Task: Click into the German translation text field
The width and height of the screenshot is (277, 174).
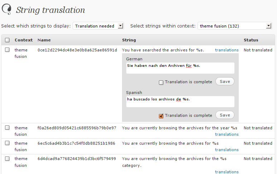Action: tap(180, 68)
